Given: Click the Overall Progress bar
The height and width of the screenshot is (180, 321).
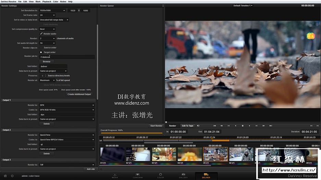Looking at the screenshot, I should click(x=131, y=133).
